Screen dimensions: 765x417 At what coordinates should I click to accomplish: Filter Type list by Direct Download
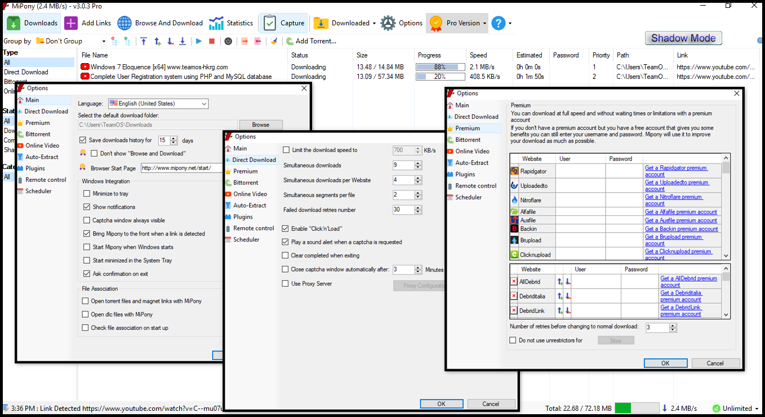(26, 72)
